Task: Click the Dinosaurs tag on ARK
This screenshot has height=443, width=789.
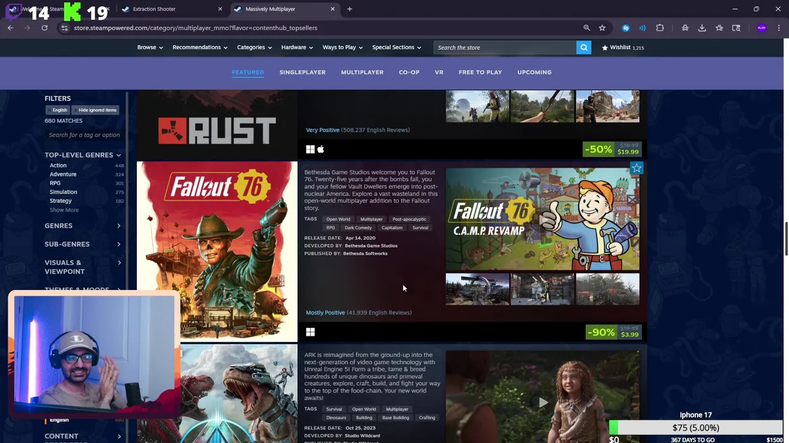Action: (x=336, y=418)
